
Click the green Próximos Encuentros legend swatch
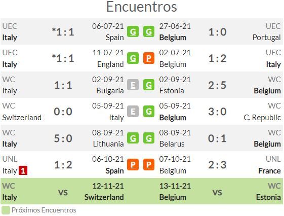pos(6,210)
